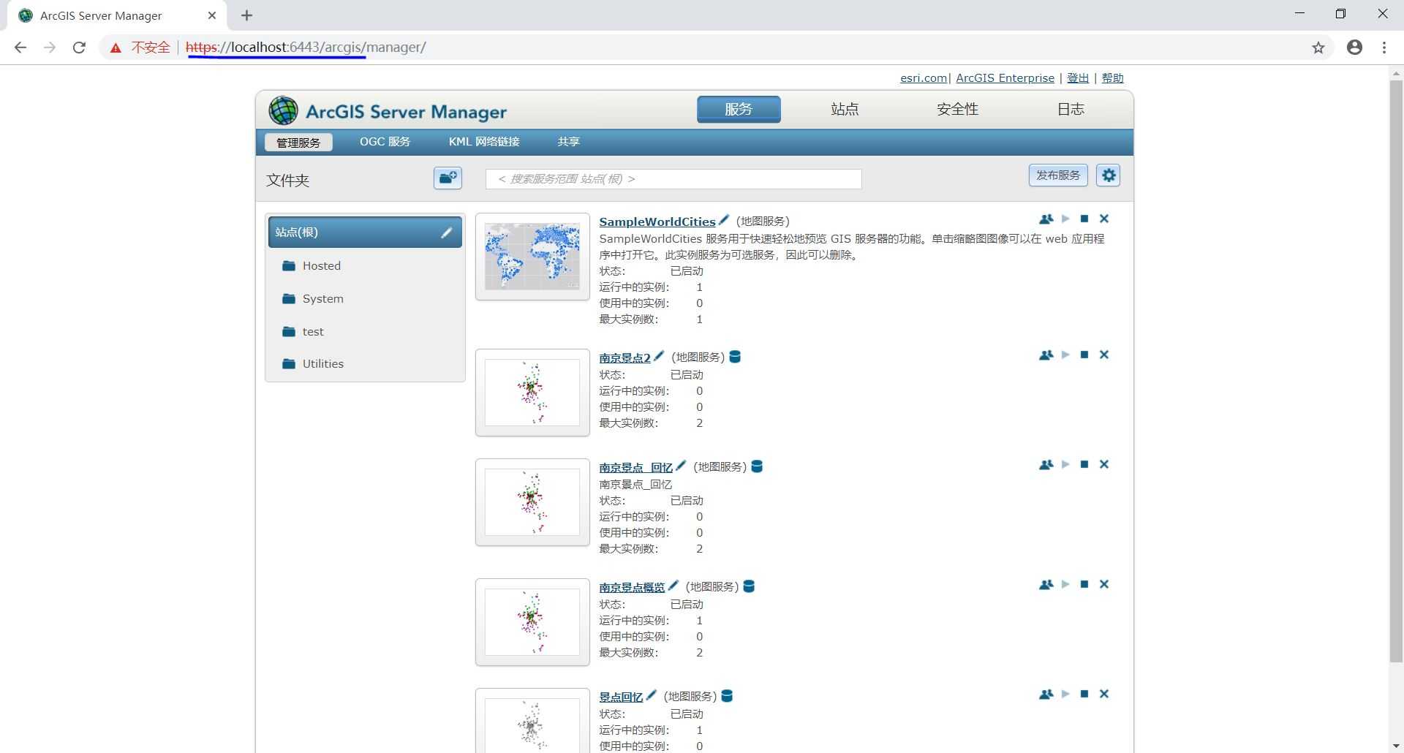1404x753 pixels.
Task: Reload page using browser refresh button
Action: point(79,48)
